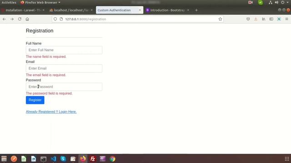Focus the Email input field

tap(64, 68)
